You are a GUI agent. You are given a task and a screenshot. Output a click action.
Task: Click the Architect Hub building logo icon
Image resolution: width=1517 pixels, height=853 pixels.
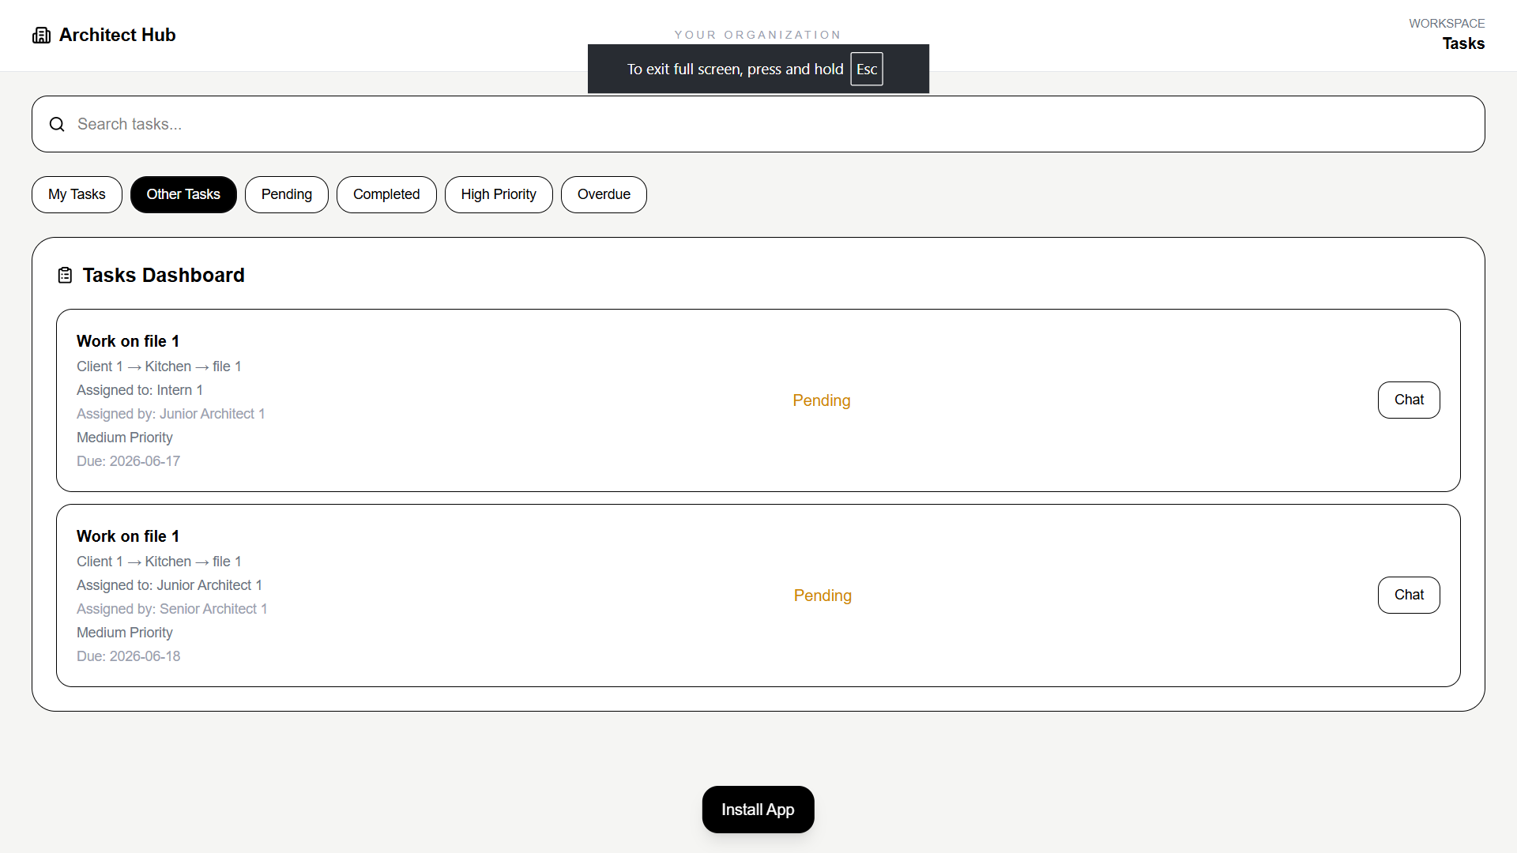[41, 36]
